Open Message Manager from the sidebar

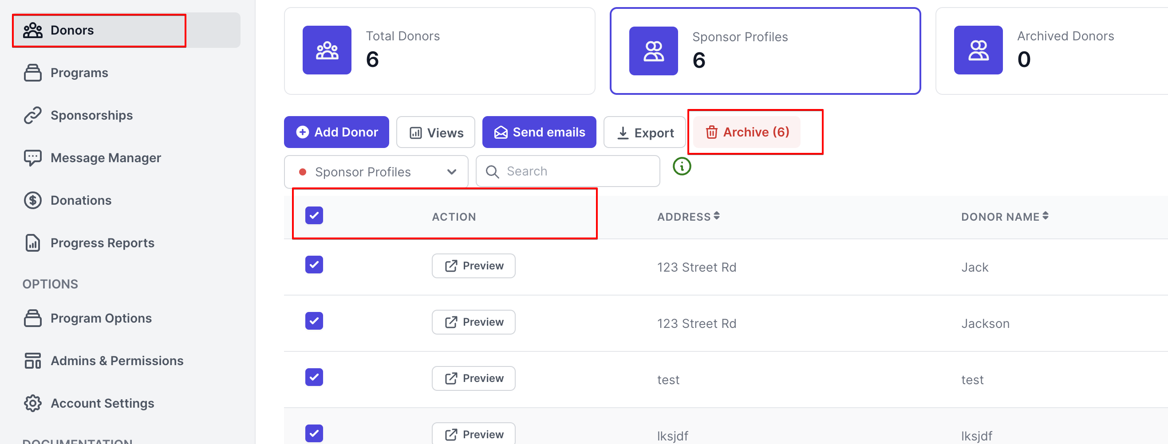(x=105, y=158)
